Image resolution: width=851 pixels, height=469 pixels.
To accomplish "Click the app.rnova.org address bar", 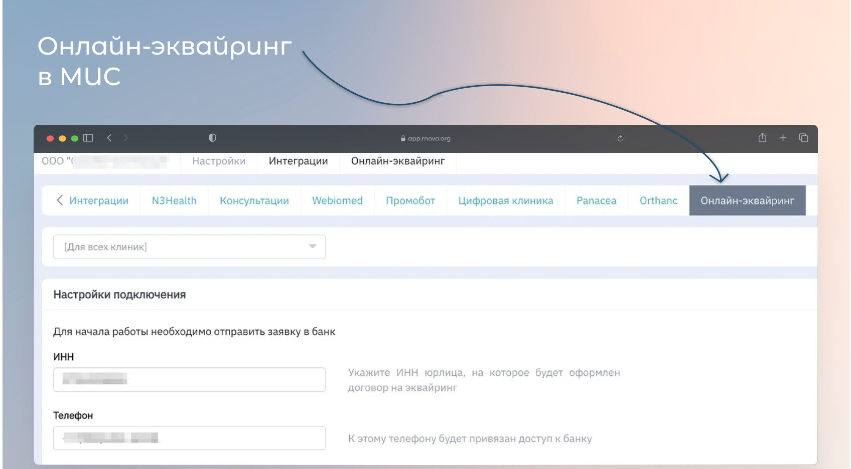I will click(426, 138).
